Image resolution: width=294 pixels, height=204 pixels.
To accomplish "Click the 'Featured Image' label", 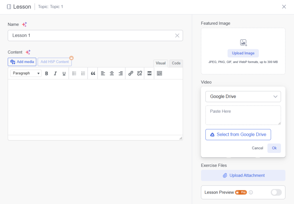I will pos(216,23).
